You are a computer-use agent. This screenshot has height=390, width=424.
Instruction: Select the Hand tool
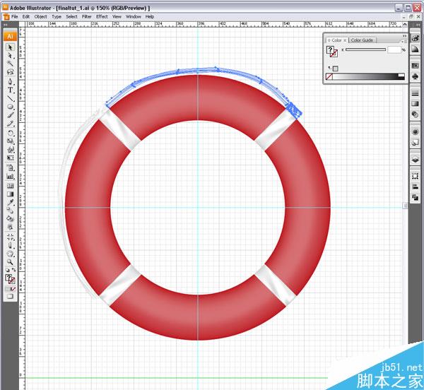10,254
